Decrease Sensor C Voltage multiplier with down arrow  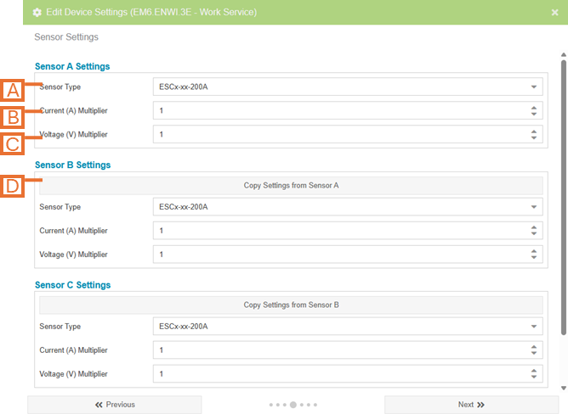(x=534, y=378)
